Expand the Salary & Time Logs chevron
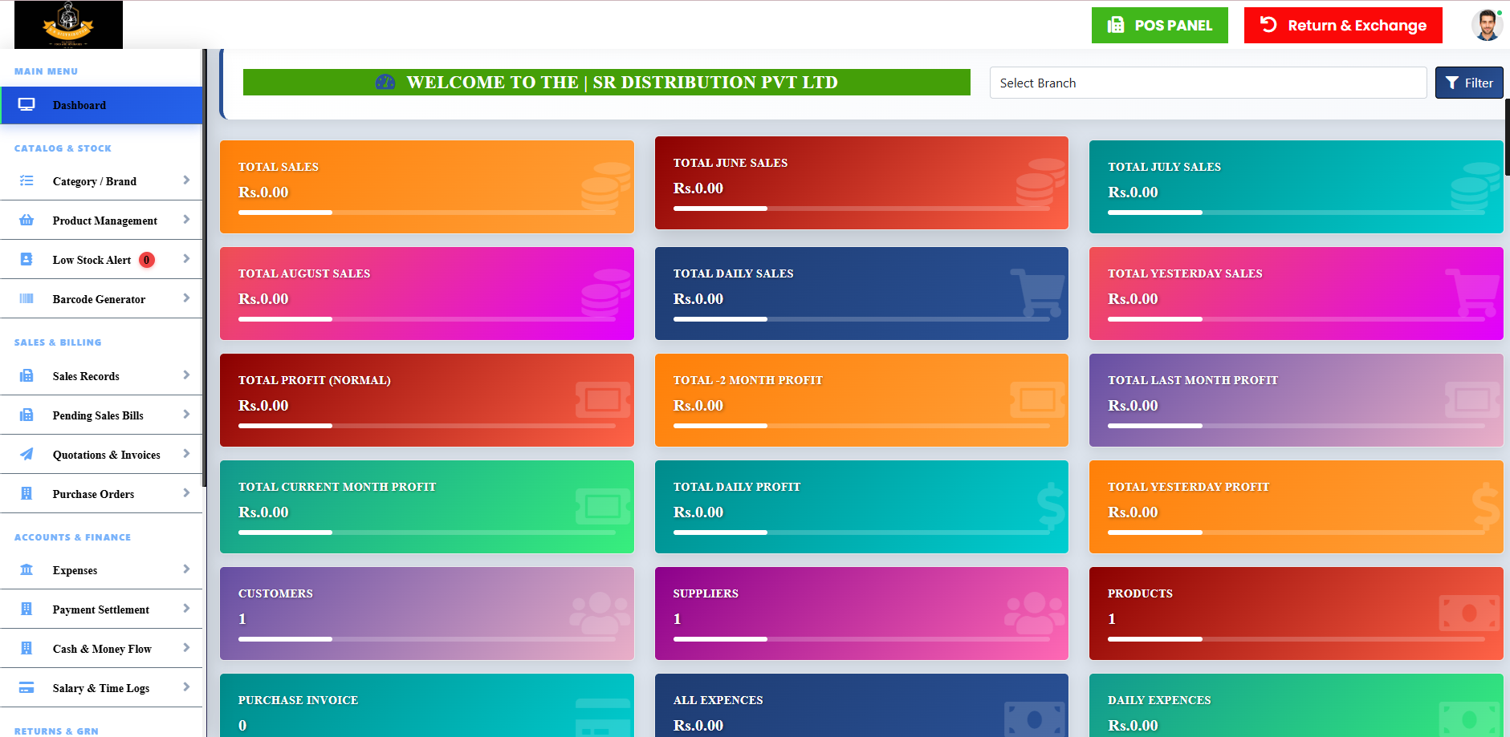 point(186,687)
